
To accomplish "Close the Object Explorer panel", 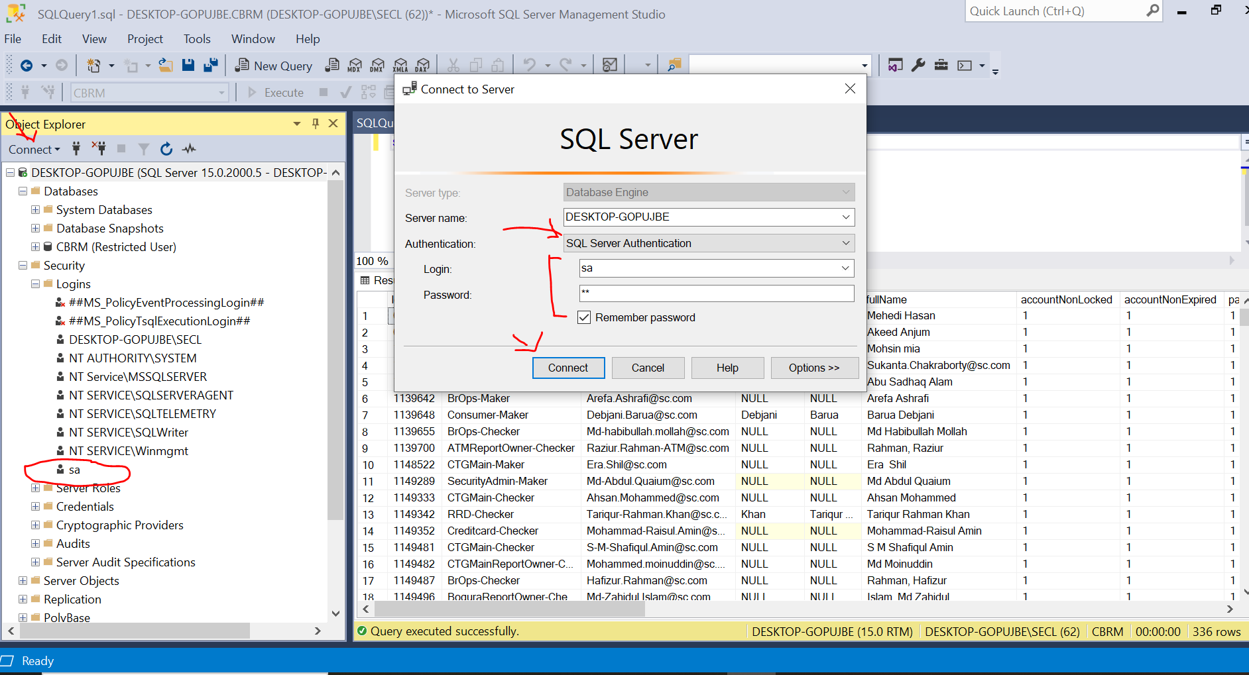I will [333, 123].
